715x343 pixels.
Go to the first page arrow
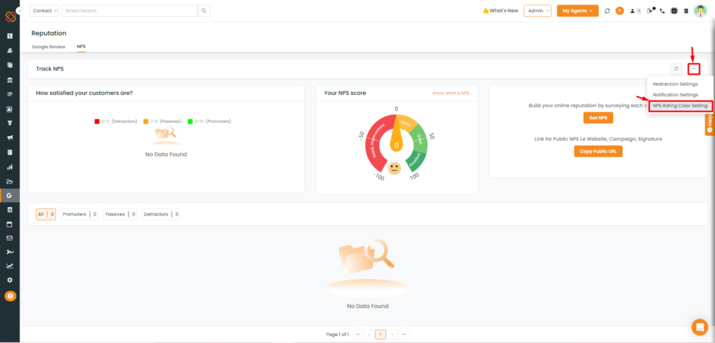[358, 335]
